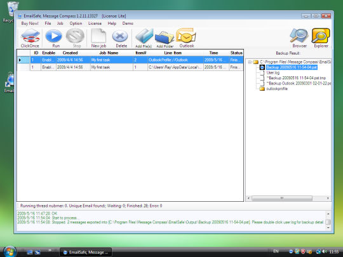Click the EN language indicator in taskbar

pos(276,251)
